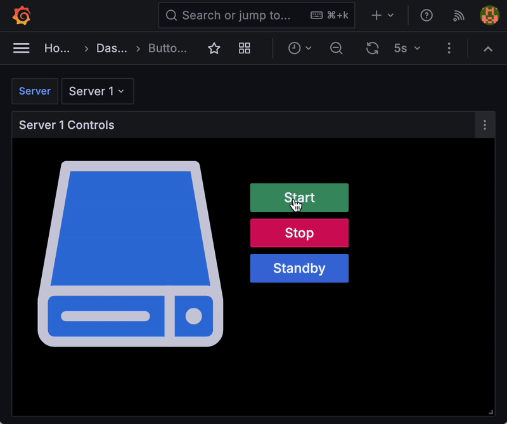507x424 pixels.
Task: Click the Server 1 Controls panel title
Action: point(67,125)
